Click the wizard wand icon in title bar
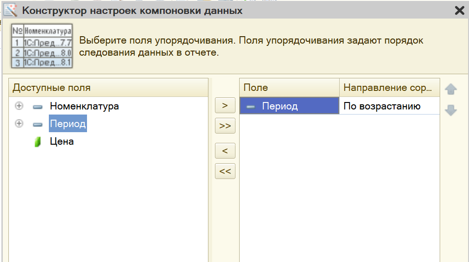Image resolution: width=469 pixels, height=262 pixels. [x=10, y=10]
